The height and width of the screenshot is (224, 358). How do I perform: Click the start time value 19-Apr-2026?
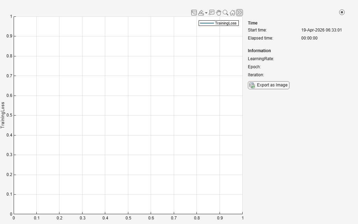pos(321,30)
